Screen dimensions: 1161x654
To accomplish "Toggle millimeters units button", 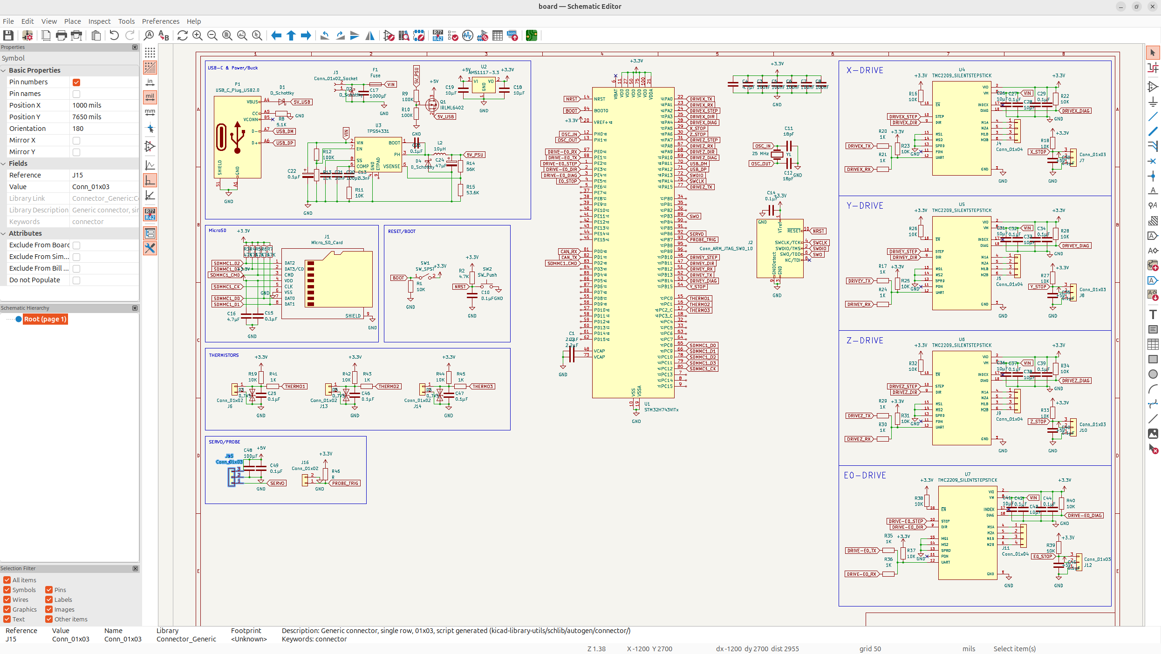I will click(x=150, y=112).
